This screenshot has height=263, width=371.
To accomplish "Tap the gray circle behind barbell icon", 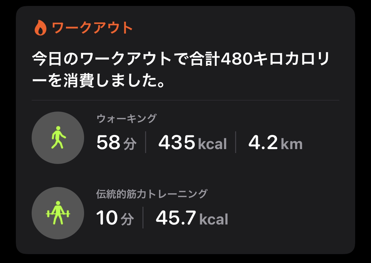I will pyautogui.click(x=58, y=213).
